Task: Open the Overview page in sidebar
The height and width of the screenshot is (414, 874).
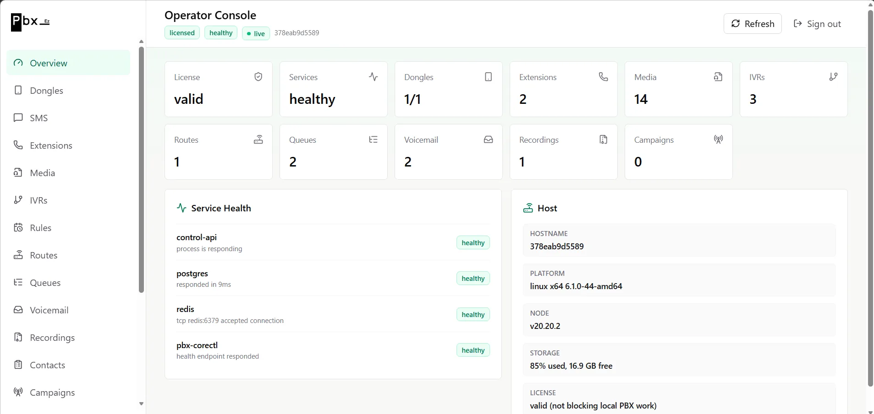Action: point(68,63)
